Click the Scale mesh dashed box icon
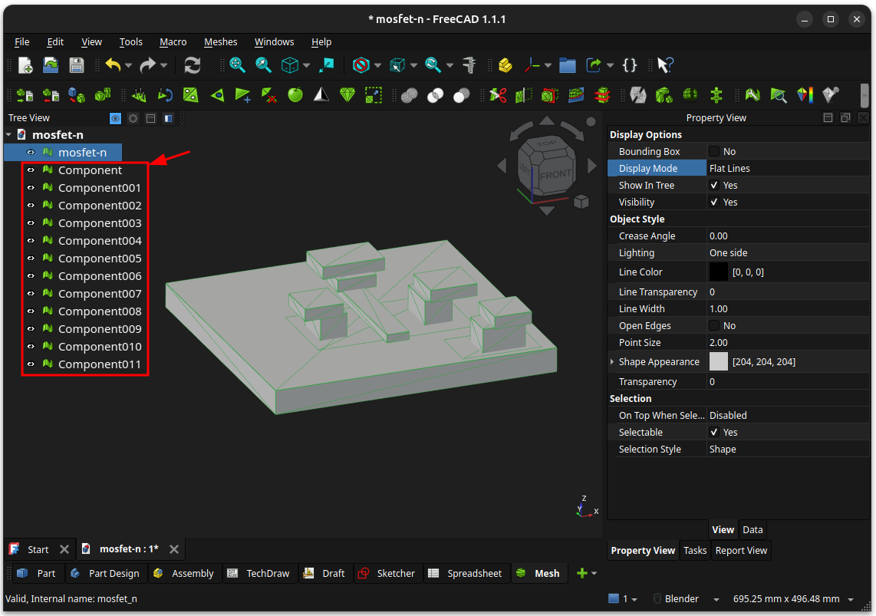Image resolution: width=876 pixels, height=616 pixels. [374, 95]
